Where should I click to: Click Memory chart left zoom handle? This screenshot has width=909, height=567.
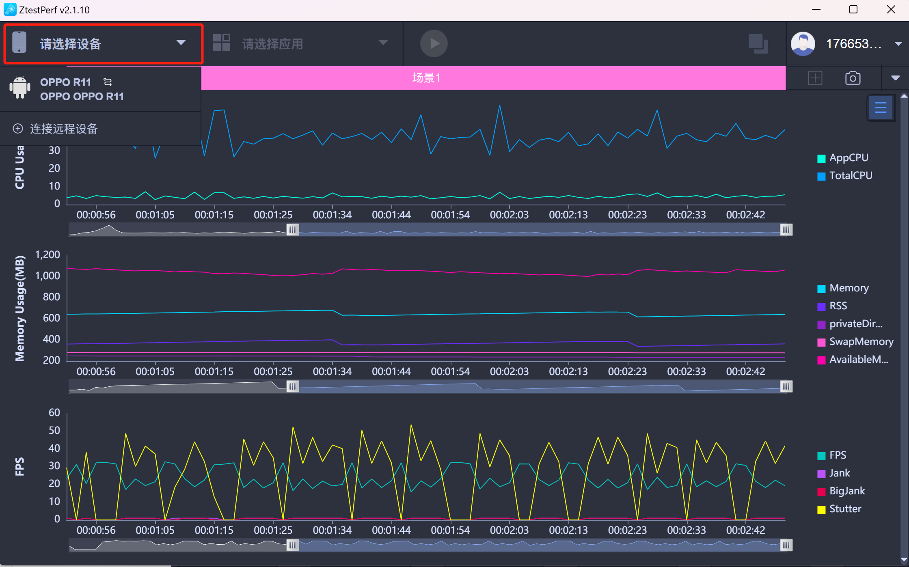coord(292,386)
